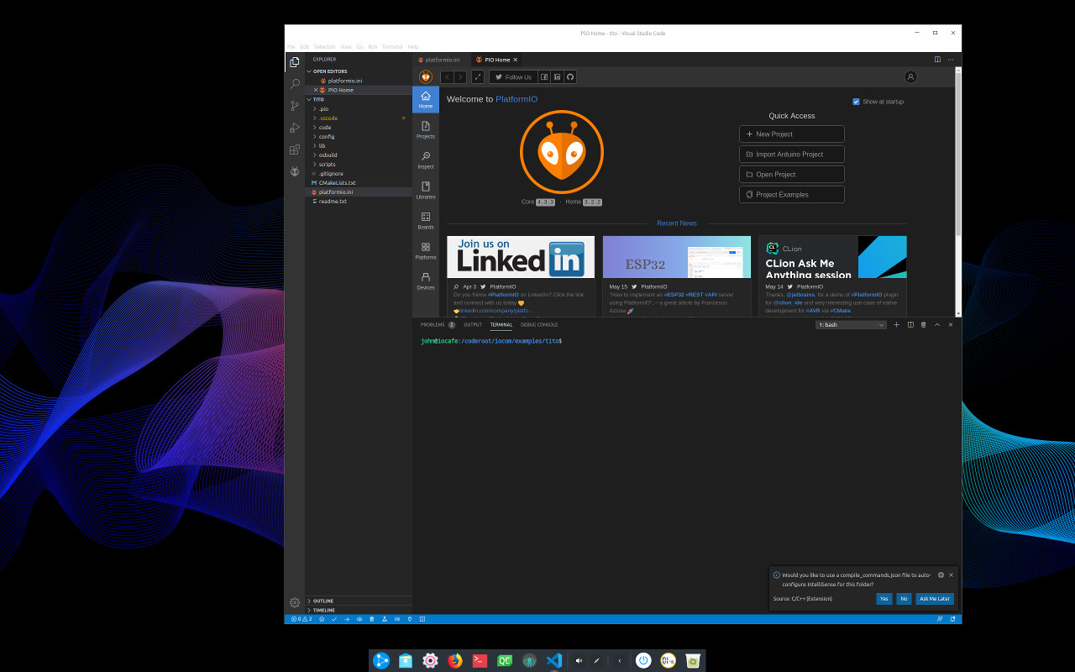
Task: Click the PlatformIO Build checkmark in status bar
Action: point(333,619)
